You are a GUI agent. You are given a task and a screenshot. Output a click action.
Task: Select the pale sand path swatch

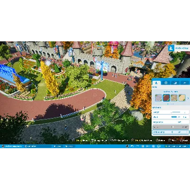pyautogui.click(x=182, y=98)
